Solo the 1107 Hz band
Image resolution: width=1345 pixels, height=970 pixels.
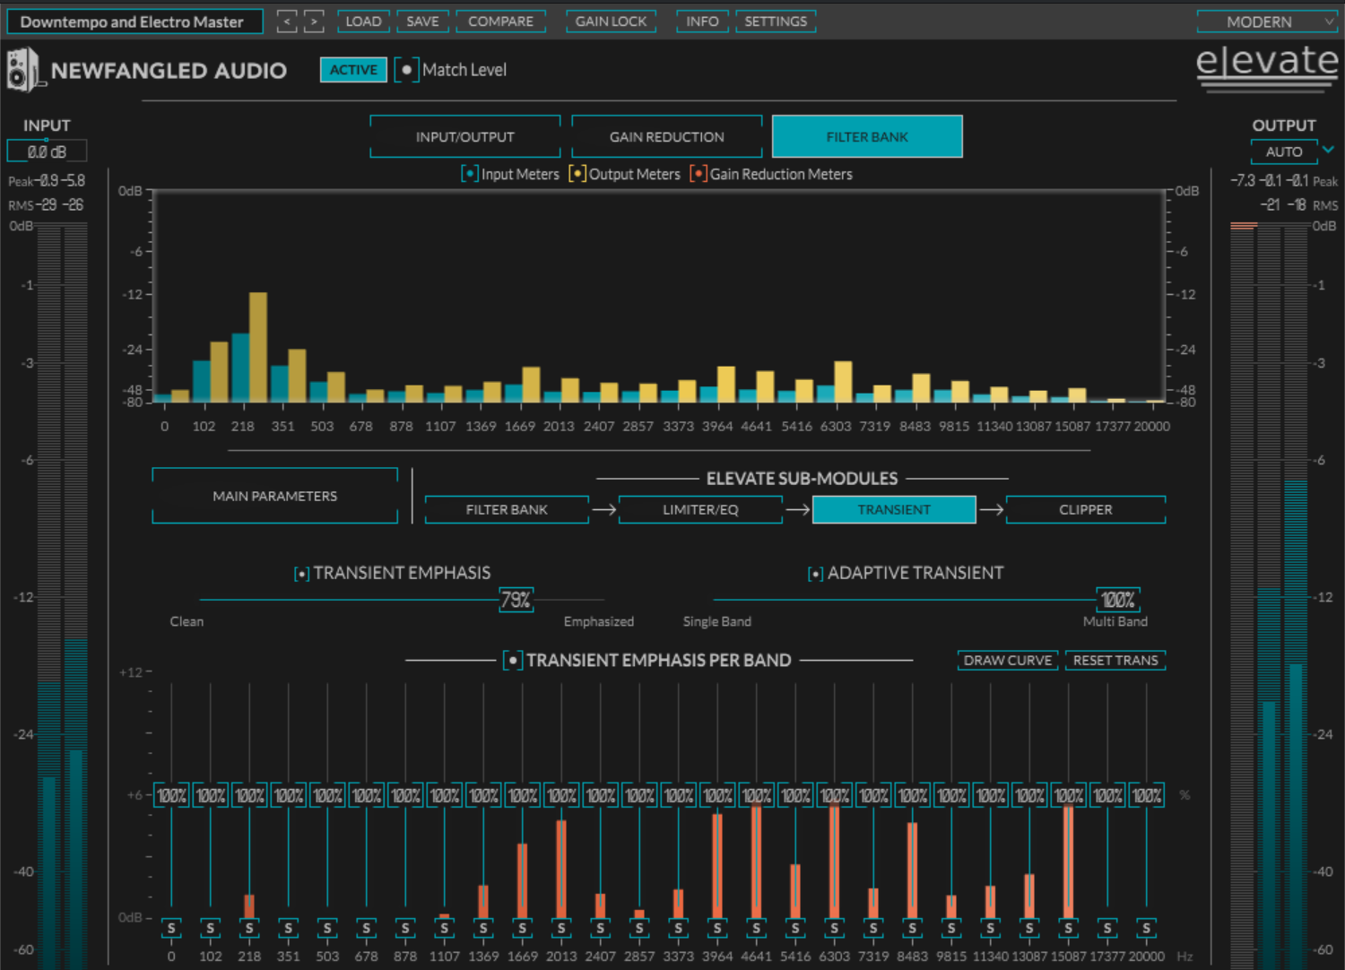[445, 929]
